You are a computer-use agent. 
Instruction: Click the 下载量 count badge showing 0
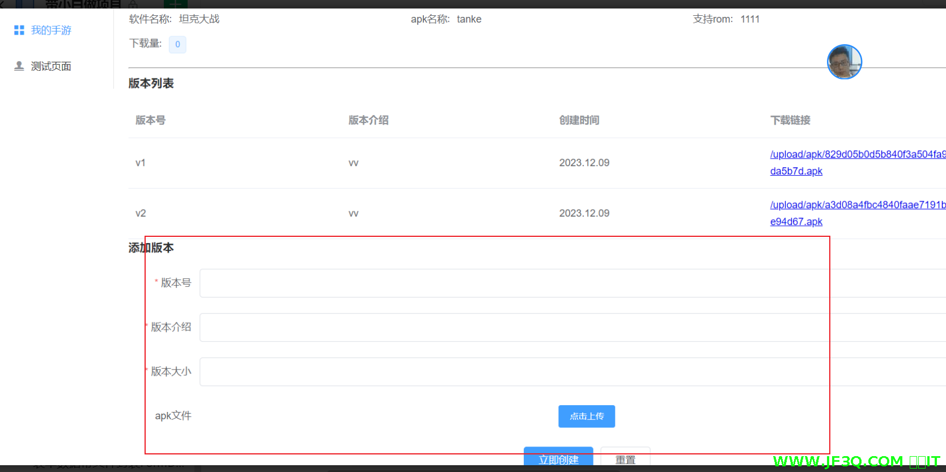[x=177, y=44]
